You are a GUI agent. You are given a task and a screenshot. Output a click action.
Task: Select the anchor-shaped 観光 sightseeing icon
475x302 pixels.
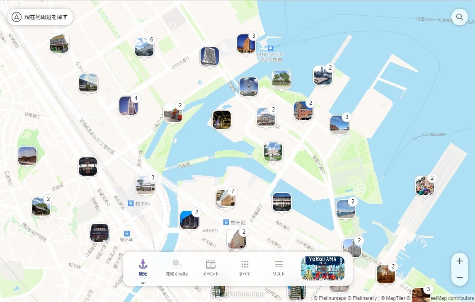click(x=143, y=265)
